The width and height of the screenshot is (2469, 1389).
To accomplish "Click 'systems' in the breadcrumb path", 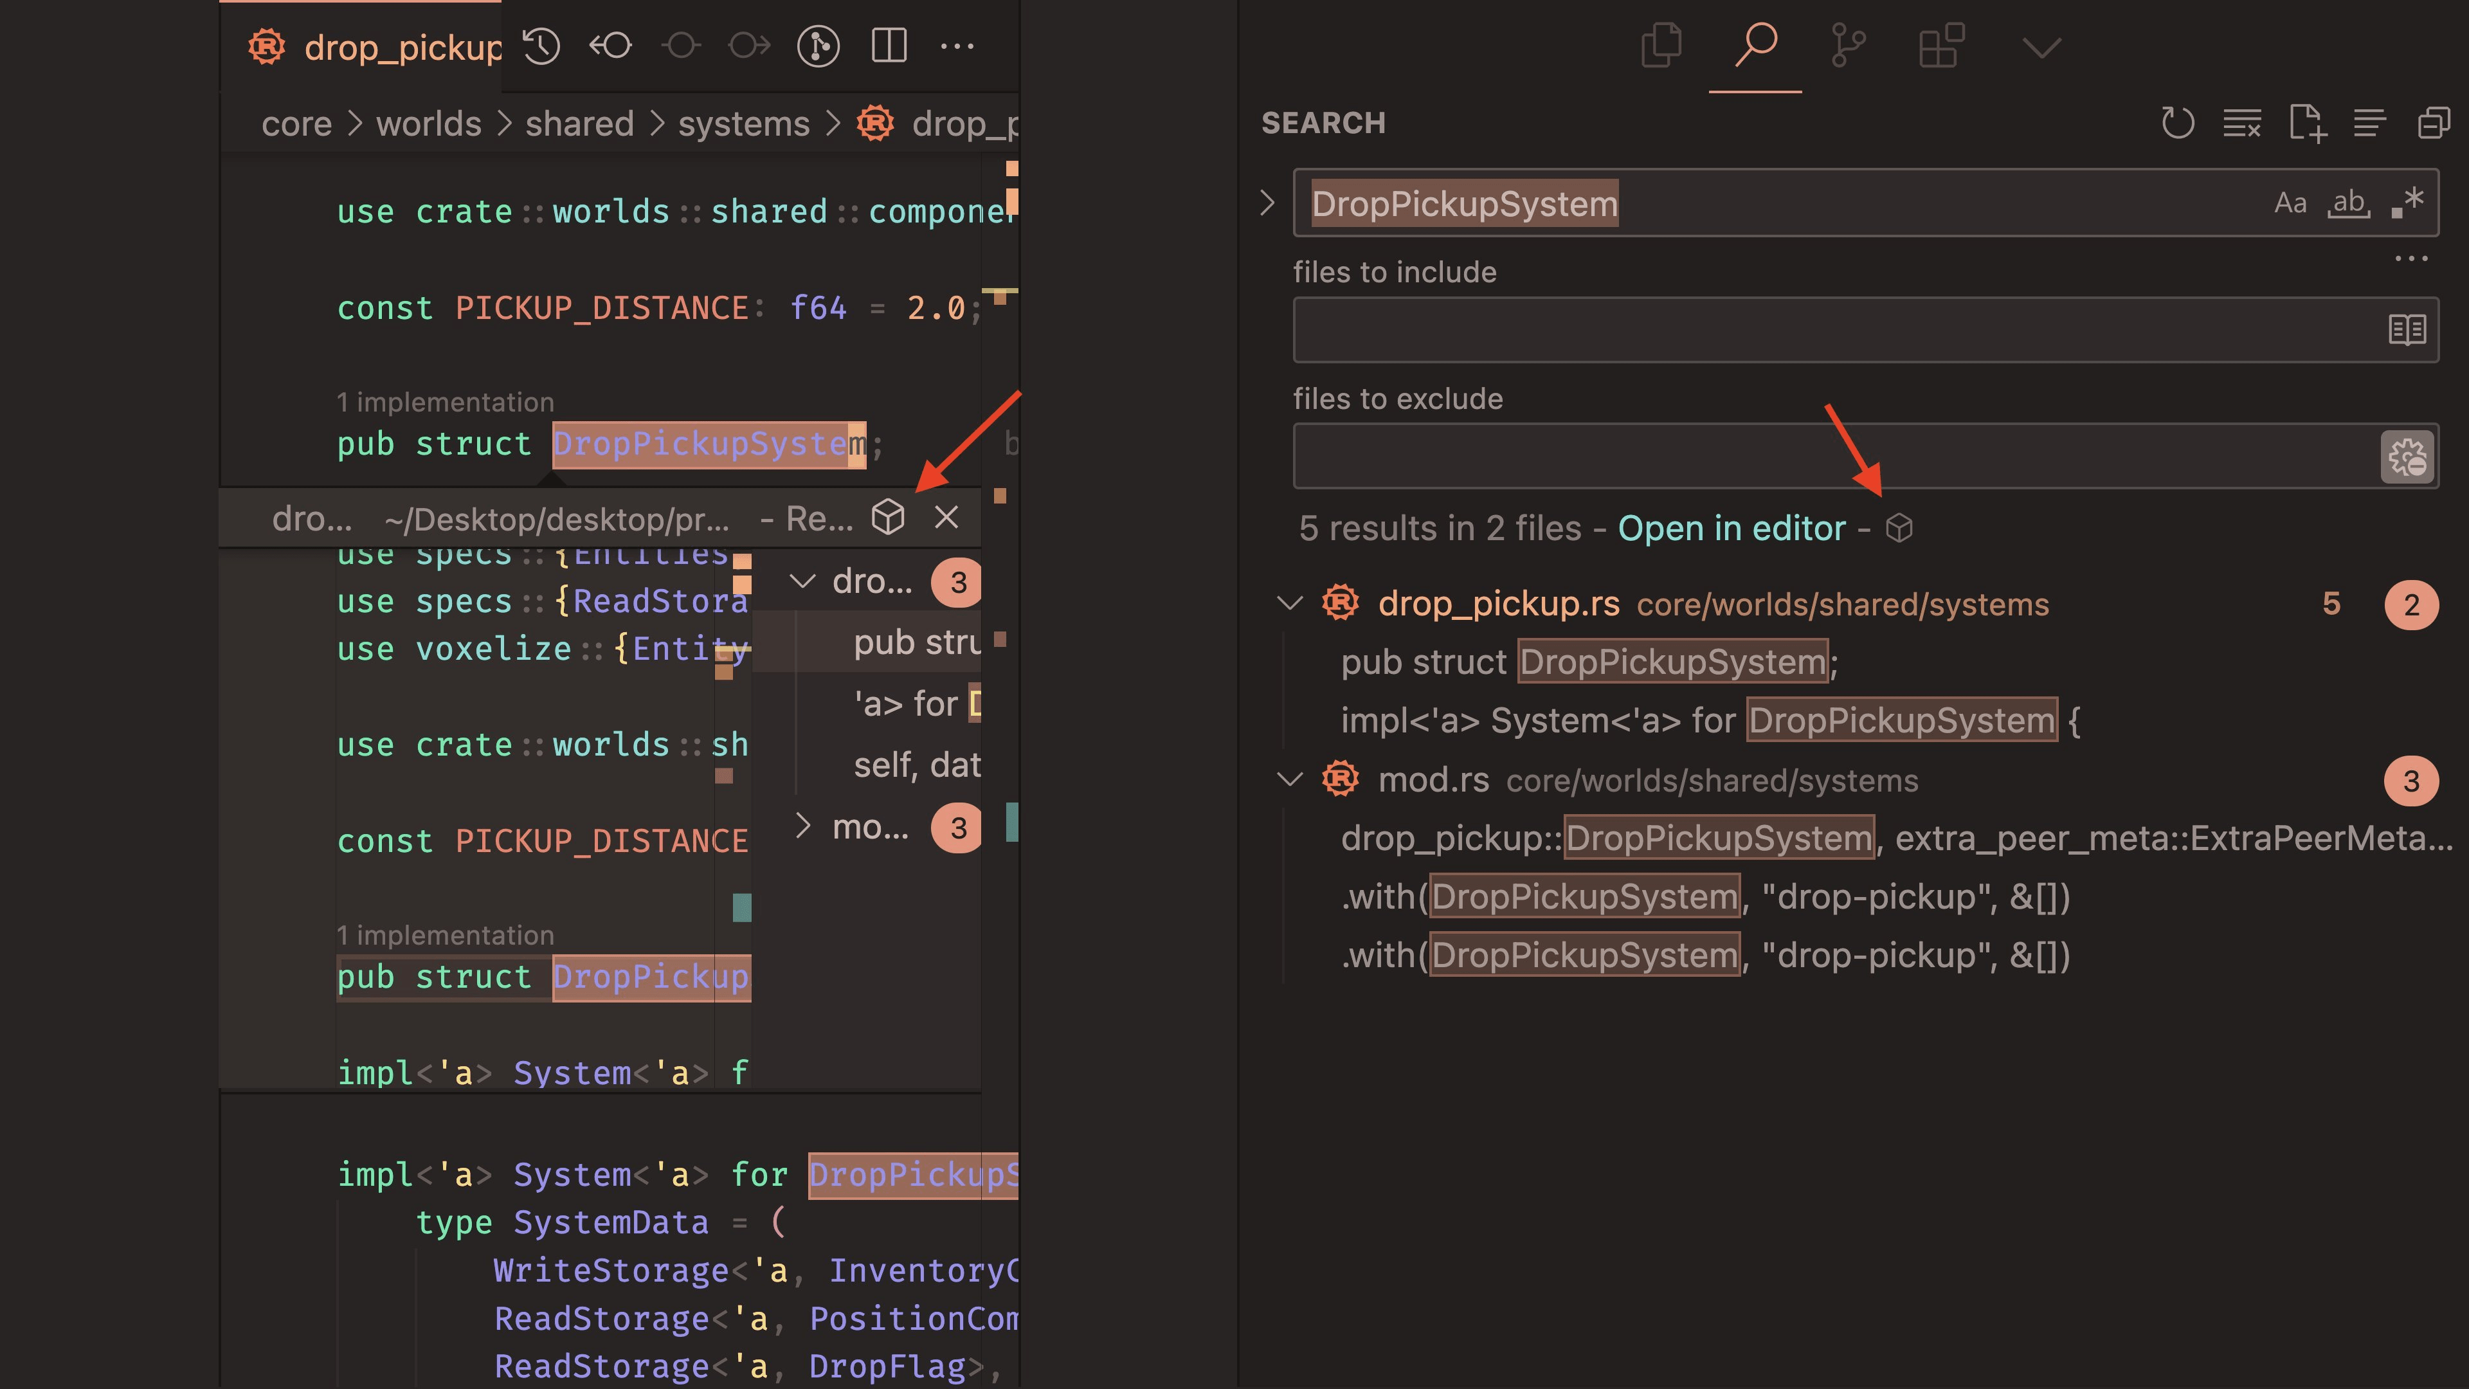I will (744, 123).
